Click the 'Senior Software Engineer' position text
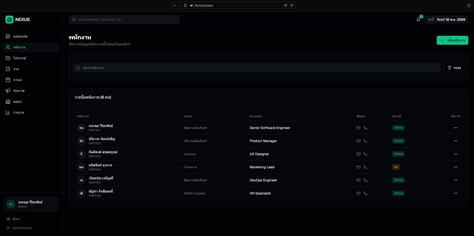 [270, 128]
